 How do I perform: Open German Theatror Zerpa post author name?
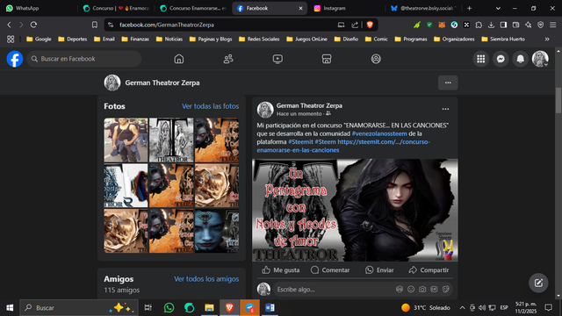[309, 105]
